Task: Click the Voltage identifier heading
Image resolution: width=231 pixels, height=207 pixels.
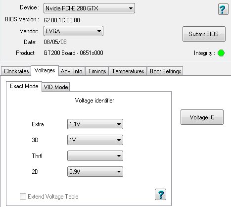Action: pos(94,101)
